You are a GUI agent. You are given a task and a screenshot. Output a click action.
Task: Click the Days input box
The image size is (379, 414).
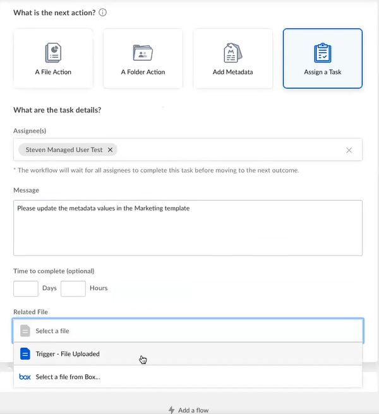pyautogui.click(x=26, y=288)
